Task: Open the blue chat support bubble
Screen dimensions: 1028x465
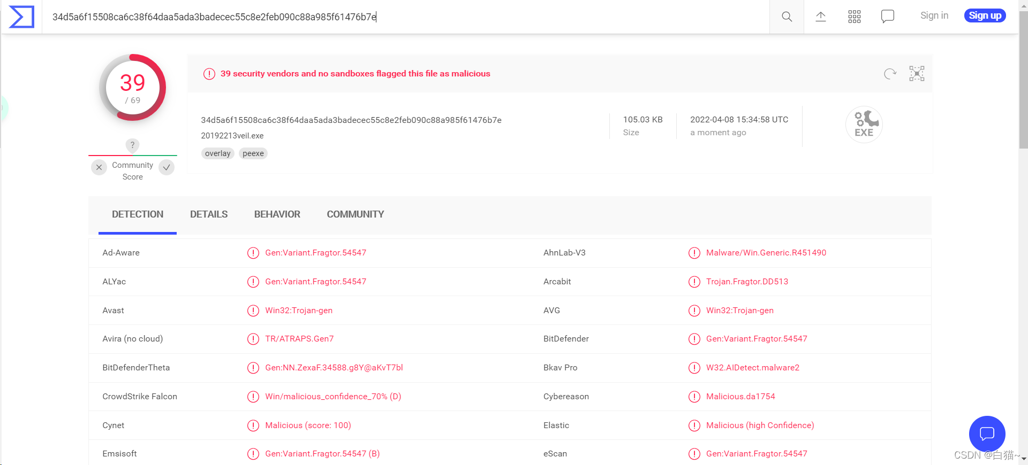Action: (987, 433)
